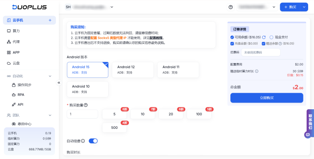Click the plus icon beside 云手机
The image size is (314, 159).
50,20
